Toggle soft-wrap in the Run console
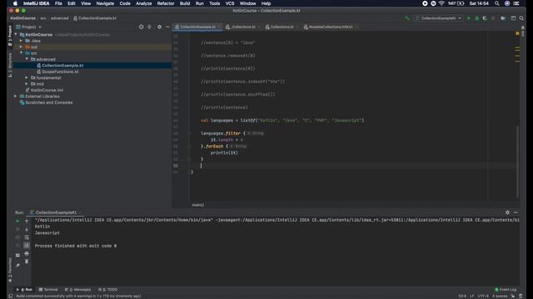This screenshot has width=533, height=299. (27, 238)
